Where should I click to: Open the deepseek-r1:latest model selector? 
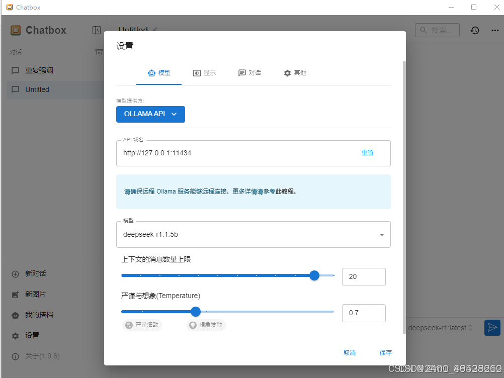[x=440, y=328]
